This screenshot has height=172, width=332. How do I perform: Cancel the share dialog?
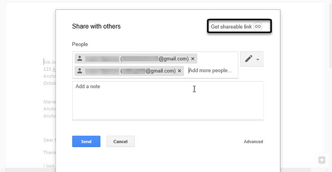(x=120, y=141)
